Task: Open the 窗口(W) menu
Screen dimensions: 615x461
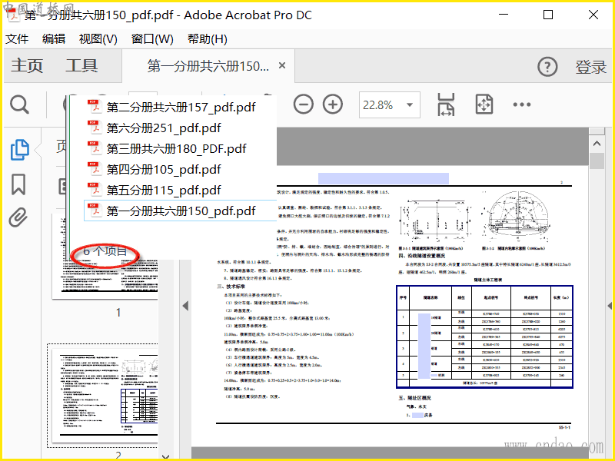Action: click(x=152, y=39)
